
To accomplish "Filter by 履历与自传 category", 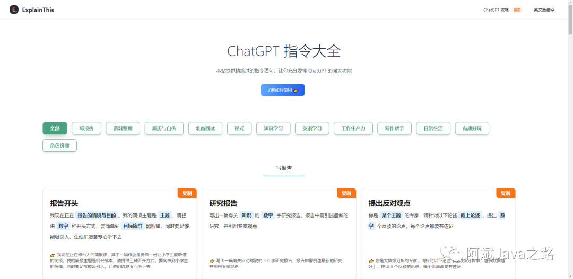I will (x=164, y=129).
